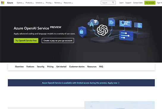This screenshot has height=109, width=162.
Task: Click the green Free account button
Action: coord(150,3)
